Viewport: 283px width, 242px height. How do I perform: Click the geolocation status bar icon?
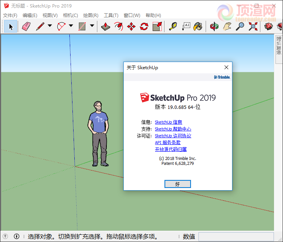pos(5,236)
